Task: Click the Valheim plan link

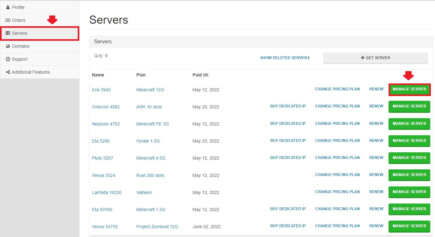Action: coord(144,192)
